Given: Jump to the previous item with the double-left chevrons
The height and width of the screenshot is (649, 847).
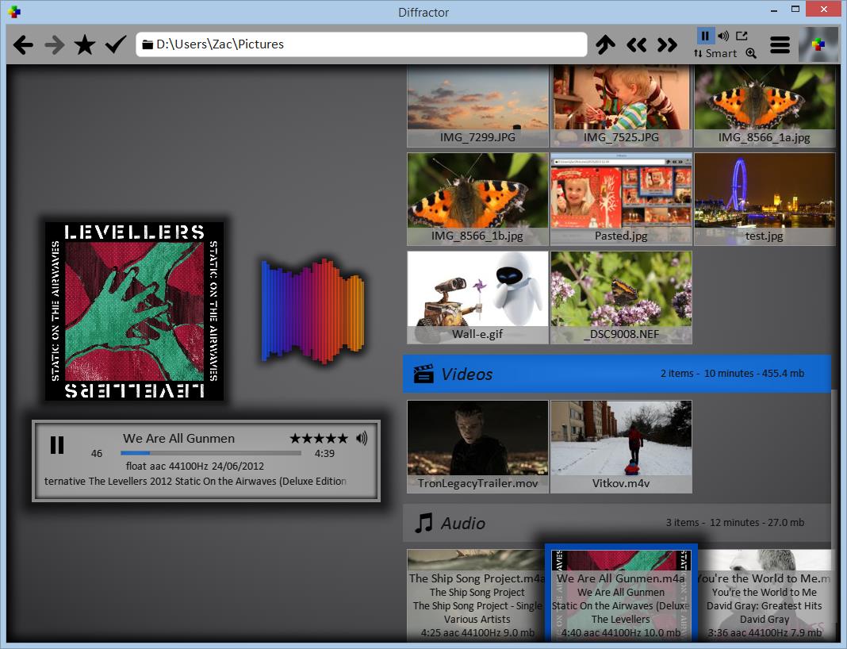Looking at the screenshot, I should click(636, 44).
